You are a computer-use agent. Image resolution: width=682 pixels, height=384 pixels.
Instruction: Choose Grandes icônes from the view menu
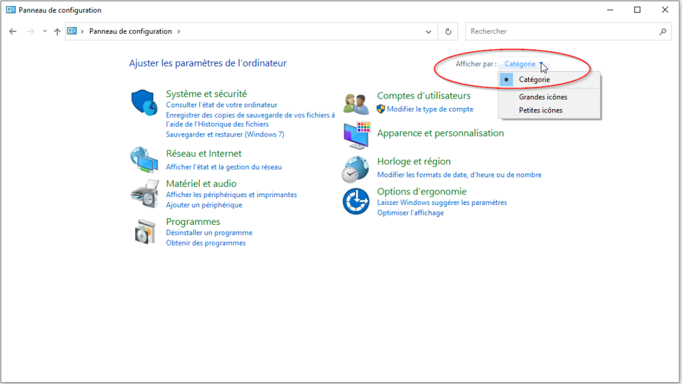click(543, 97)
